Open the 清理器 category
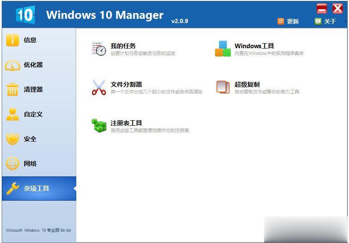This screenshot has height=243, width=349. pos(32,90)
